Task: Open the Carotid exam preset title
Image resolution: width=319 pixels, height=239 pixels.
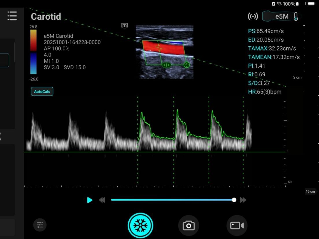Action: tap(46, 17)
